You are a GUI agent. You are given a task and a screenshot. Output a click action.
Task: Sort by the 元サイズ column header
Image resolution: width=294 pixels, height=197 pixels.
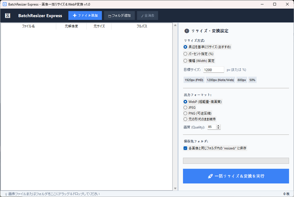click(x=99, y=26)
